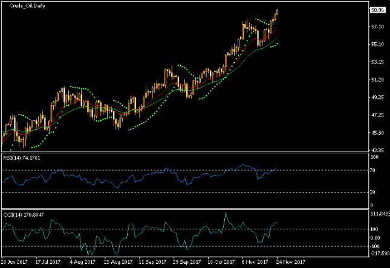Click the 51.20 price axis label
The height and width of the screenshot is (268, 390).
(x=377, y=80)
